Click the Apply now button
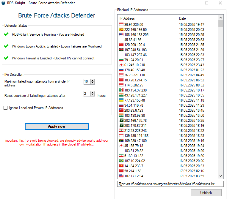This screenshot has height=199, width=227. coord(57,127)
